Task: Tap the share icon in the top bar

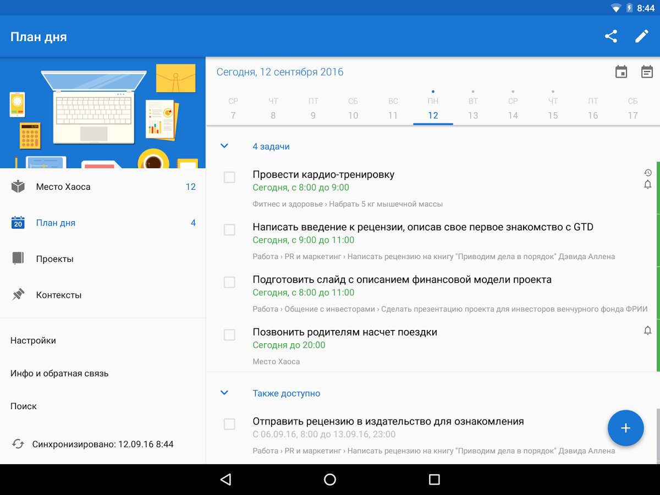Action: (610, 37)
